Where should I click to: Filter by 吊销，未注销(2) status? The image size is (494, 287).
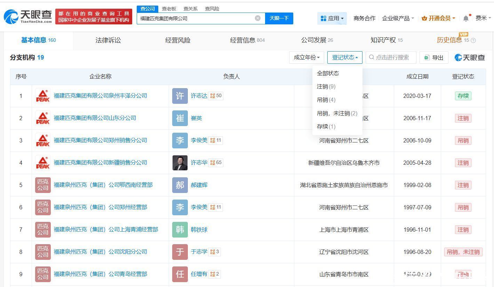[x=337, y=113]
